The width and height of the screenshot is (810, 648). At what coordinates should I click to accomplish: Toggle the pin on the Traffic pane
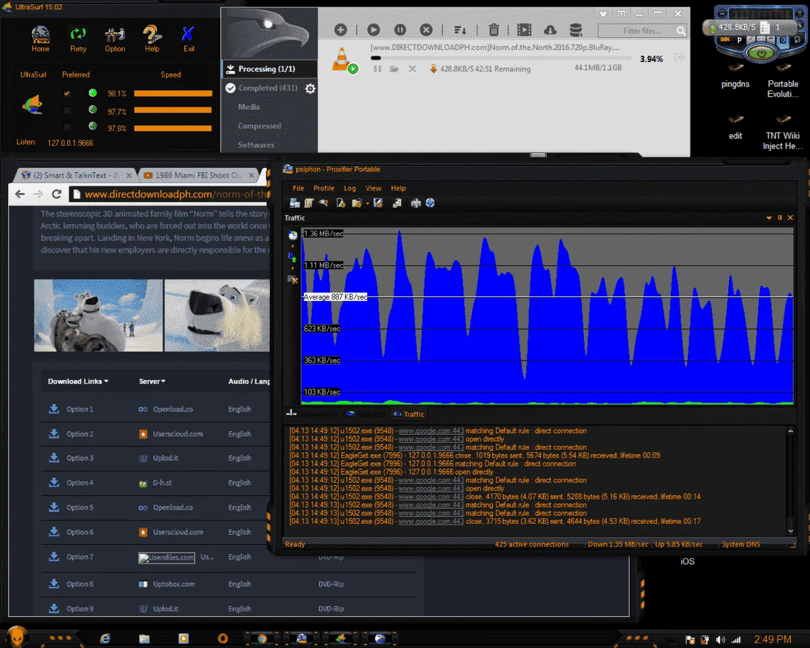[780, 218]
